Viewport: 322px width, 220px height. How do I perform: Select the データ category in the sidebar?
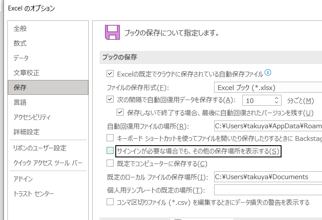tap(48, 58)
